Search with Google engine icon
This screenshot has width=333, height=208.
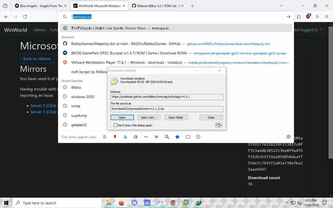(x=105, y=137)
